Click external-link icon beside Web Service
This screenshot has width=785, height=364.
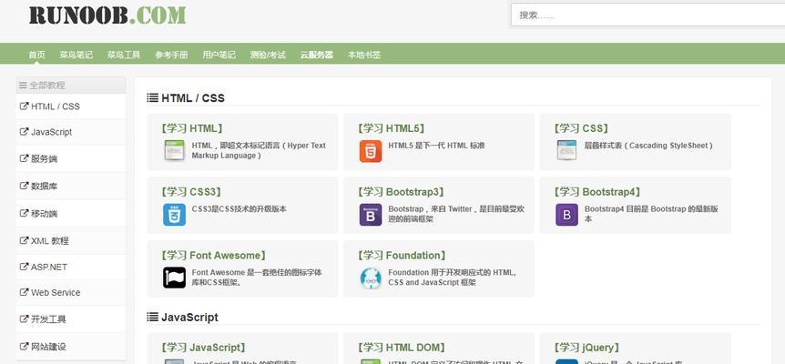pyautogui.click(x=24, y=292)
